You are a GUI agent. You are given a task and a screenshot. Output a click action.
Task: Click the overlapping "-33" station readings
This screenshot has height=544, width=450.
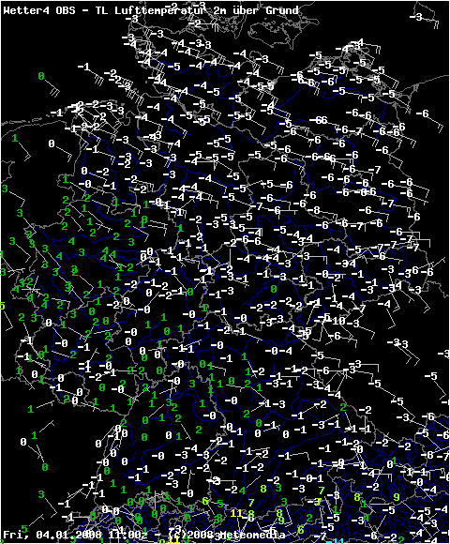coord(397,344)
